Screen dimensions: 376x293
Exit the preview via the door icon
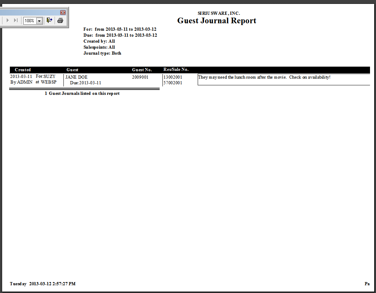[x=49, y=20]
